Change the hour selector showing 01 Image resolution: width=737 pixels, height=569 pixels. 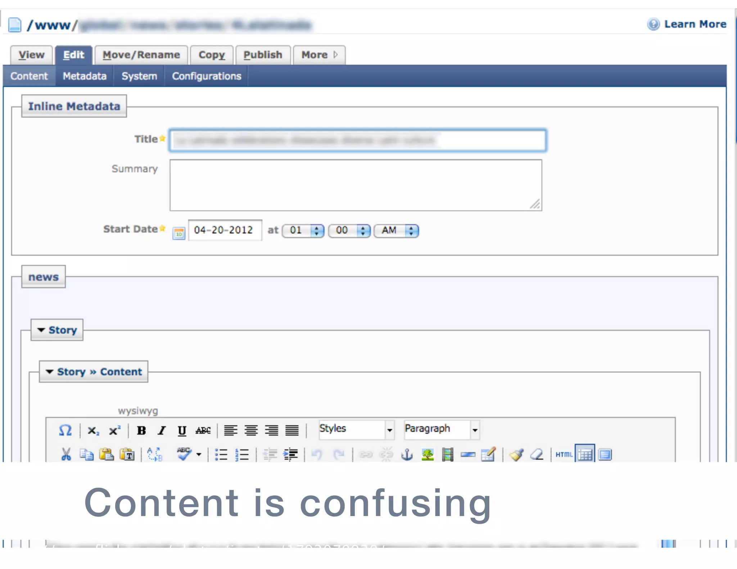pyautogui.click(x=303, y=231)
